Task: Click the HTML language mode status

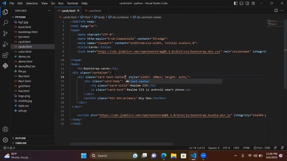Action: (x=246, y=148)
